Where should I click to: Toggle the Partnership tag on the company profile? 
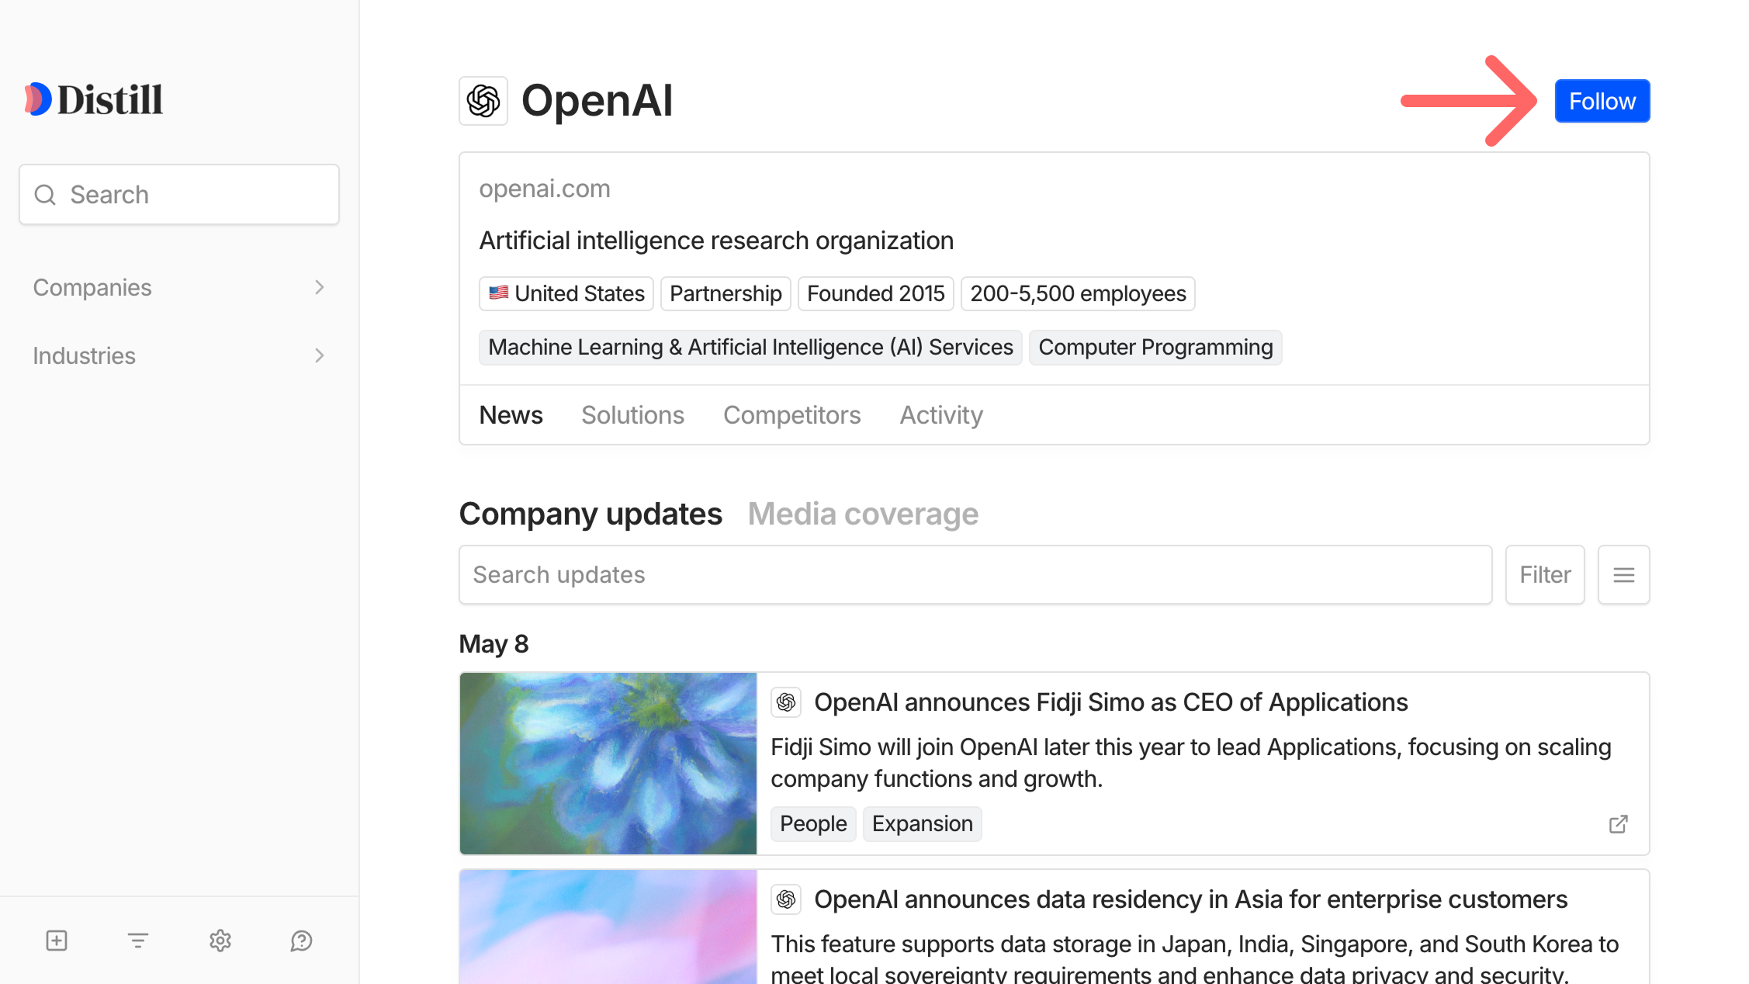[725, 293]
